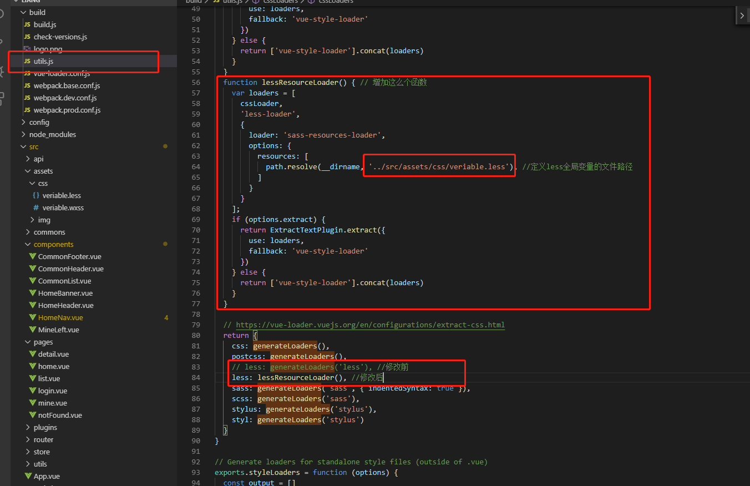Click the Vue icon beside CommonFooter.vue

pos(32,256)
